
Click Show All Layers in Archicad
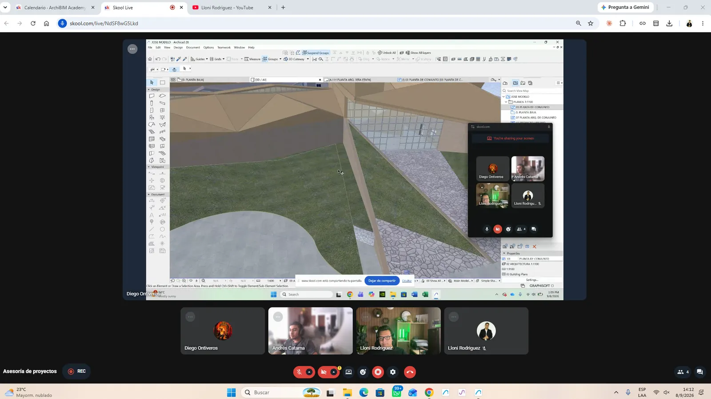[x=418, y=53]
